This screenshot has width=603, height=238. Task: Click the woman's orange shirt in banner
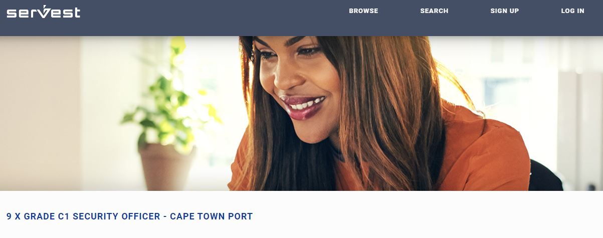pyautogui.click(x=481, y=155)
